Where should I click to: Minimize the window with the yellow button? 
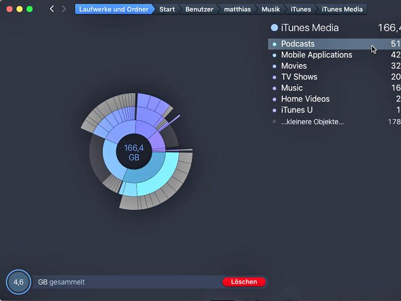(x=19, y=9)
